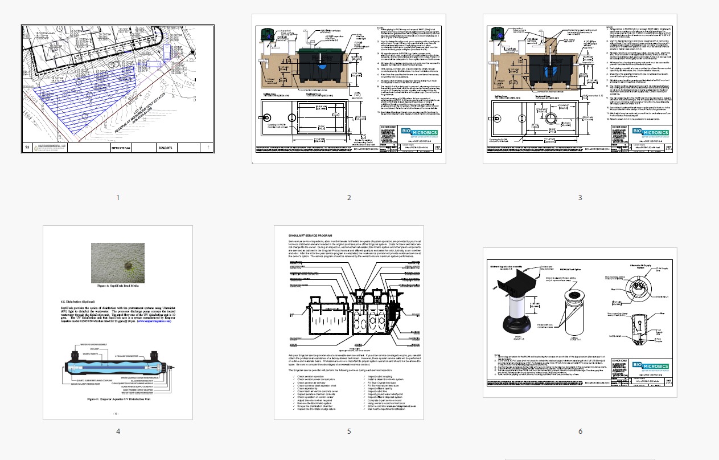
Task: Click page number label 5
Action: [x=349, y=431]
